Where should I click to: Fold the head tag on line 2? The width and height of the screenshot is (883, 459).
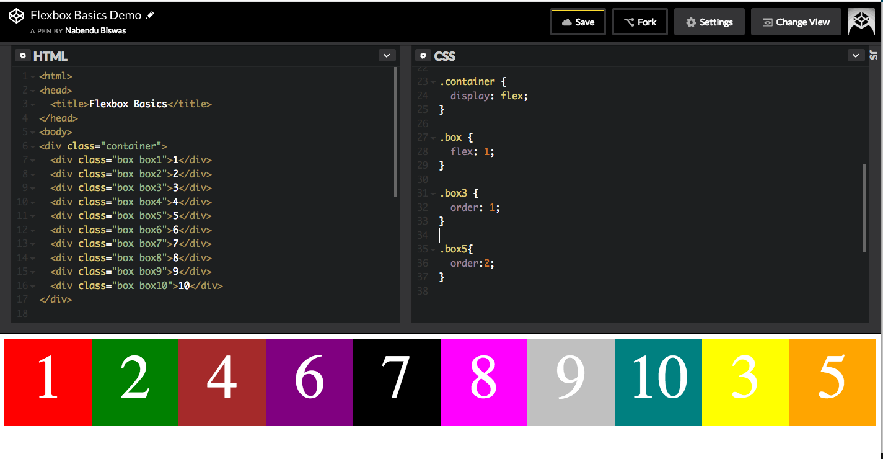tap(32, 91)
